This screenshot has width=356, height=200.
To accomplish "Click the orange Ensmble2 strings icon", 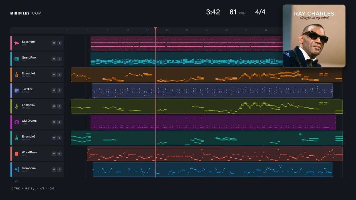I will (17, 75).
